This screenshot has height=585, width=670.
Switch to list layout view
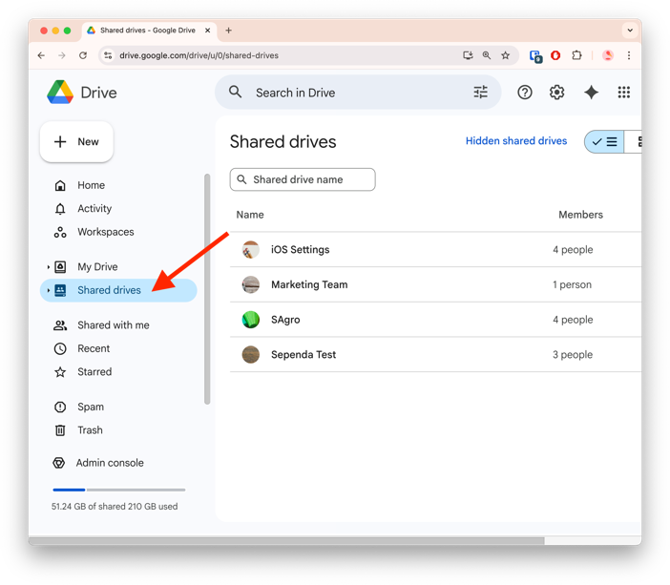click(x=605, y=142)
